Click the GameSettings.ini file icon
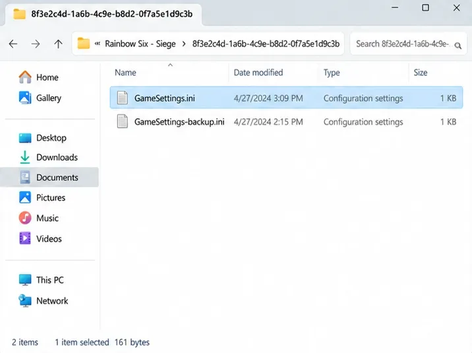 click(x=122, y=98)
